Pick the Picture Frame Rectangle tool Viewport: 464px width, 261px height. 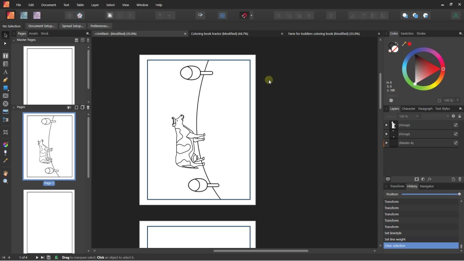tap(5, 96)
